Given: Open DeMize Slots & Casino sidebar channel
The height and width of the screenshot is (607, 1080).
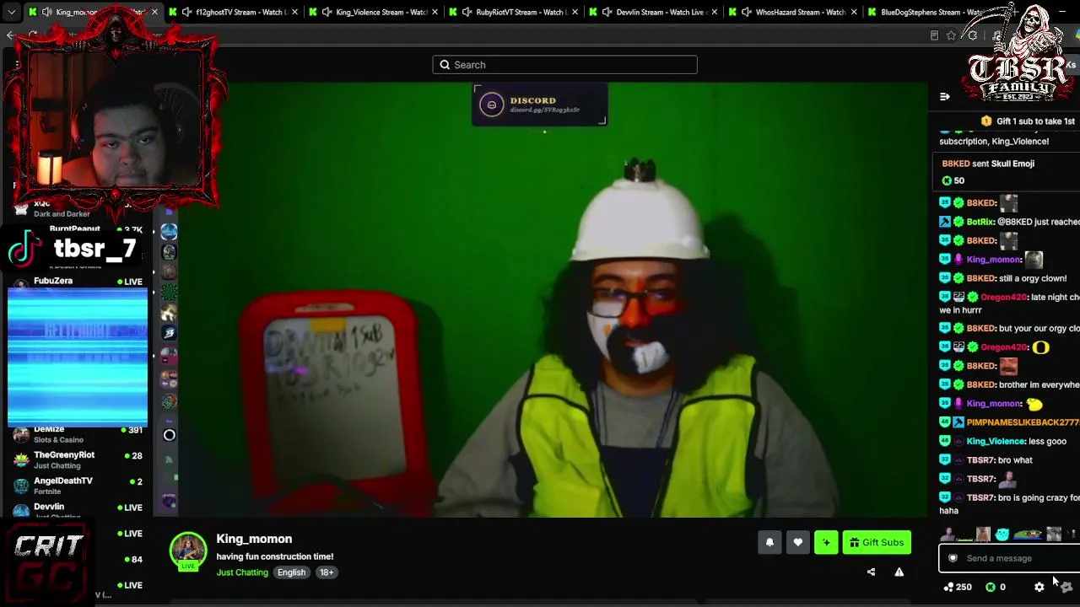Looking at the screenshot, I should (x=76, y=434).
